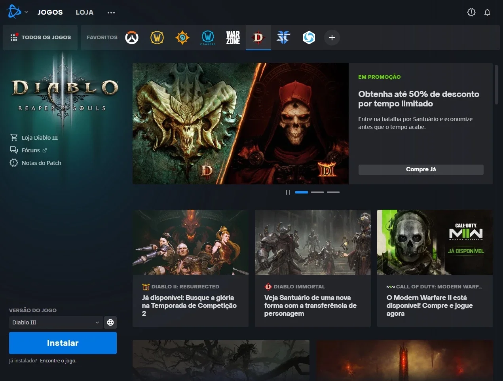Select the World of Warcraft icon
The width and height of the screenshot is (503, 381).
click(x=157, y=38)
